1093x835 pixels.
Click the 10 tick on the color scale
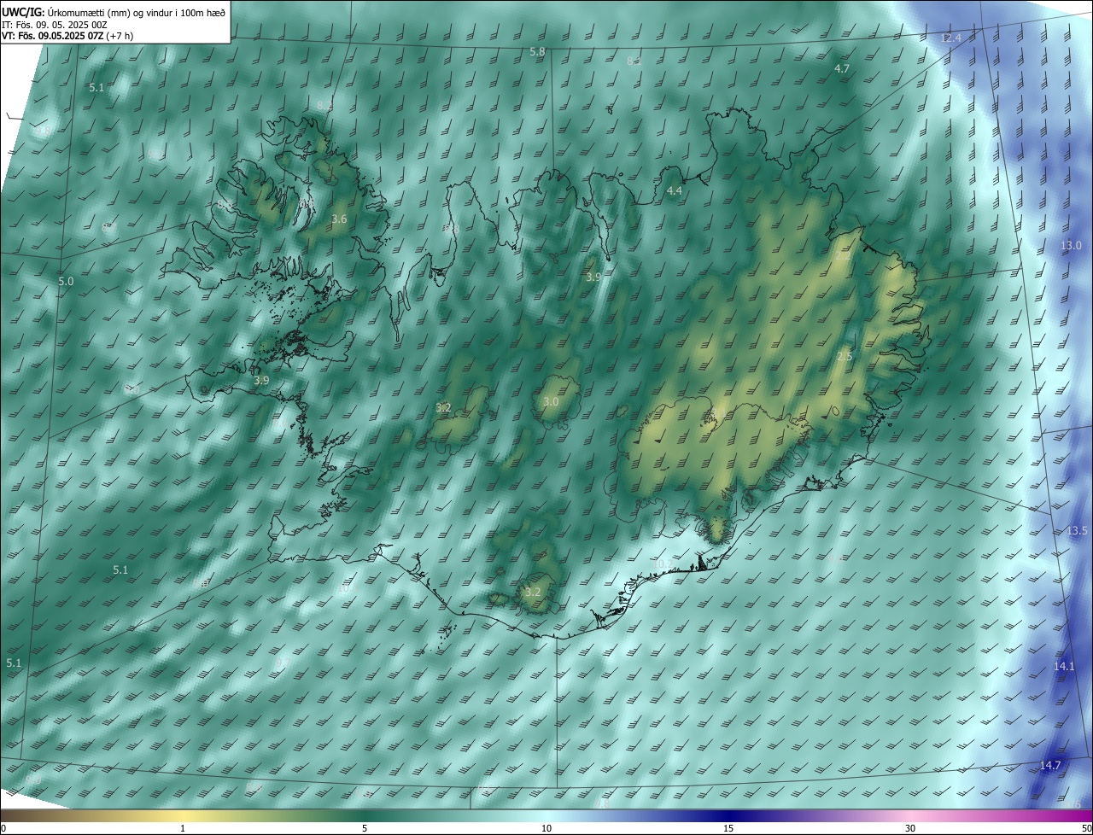[546, 828]
